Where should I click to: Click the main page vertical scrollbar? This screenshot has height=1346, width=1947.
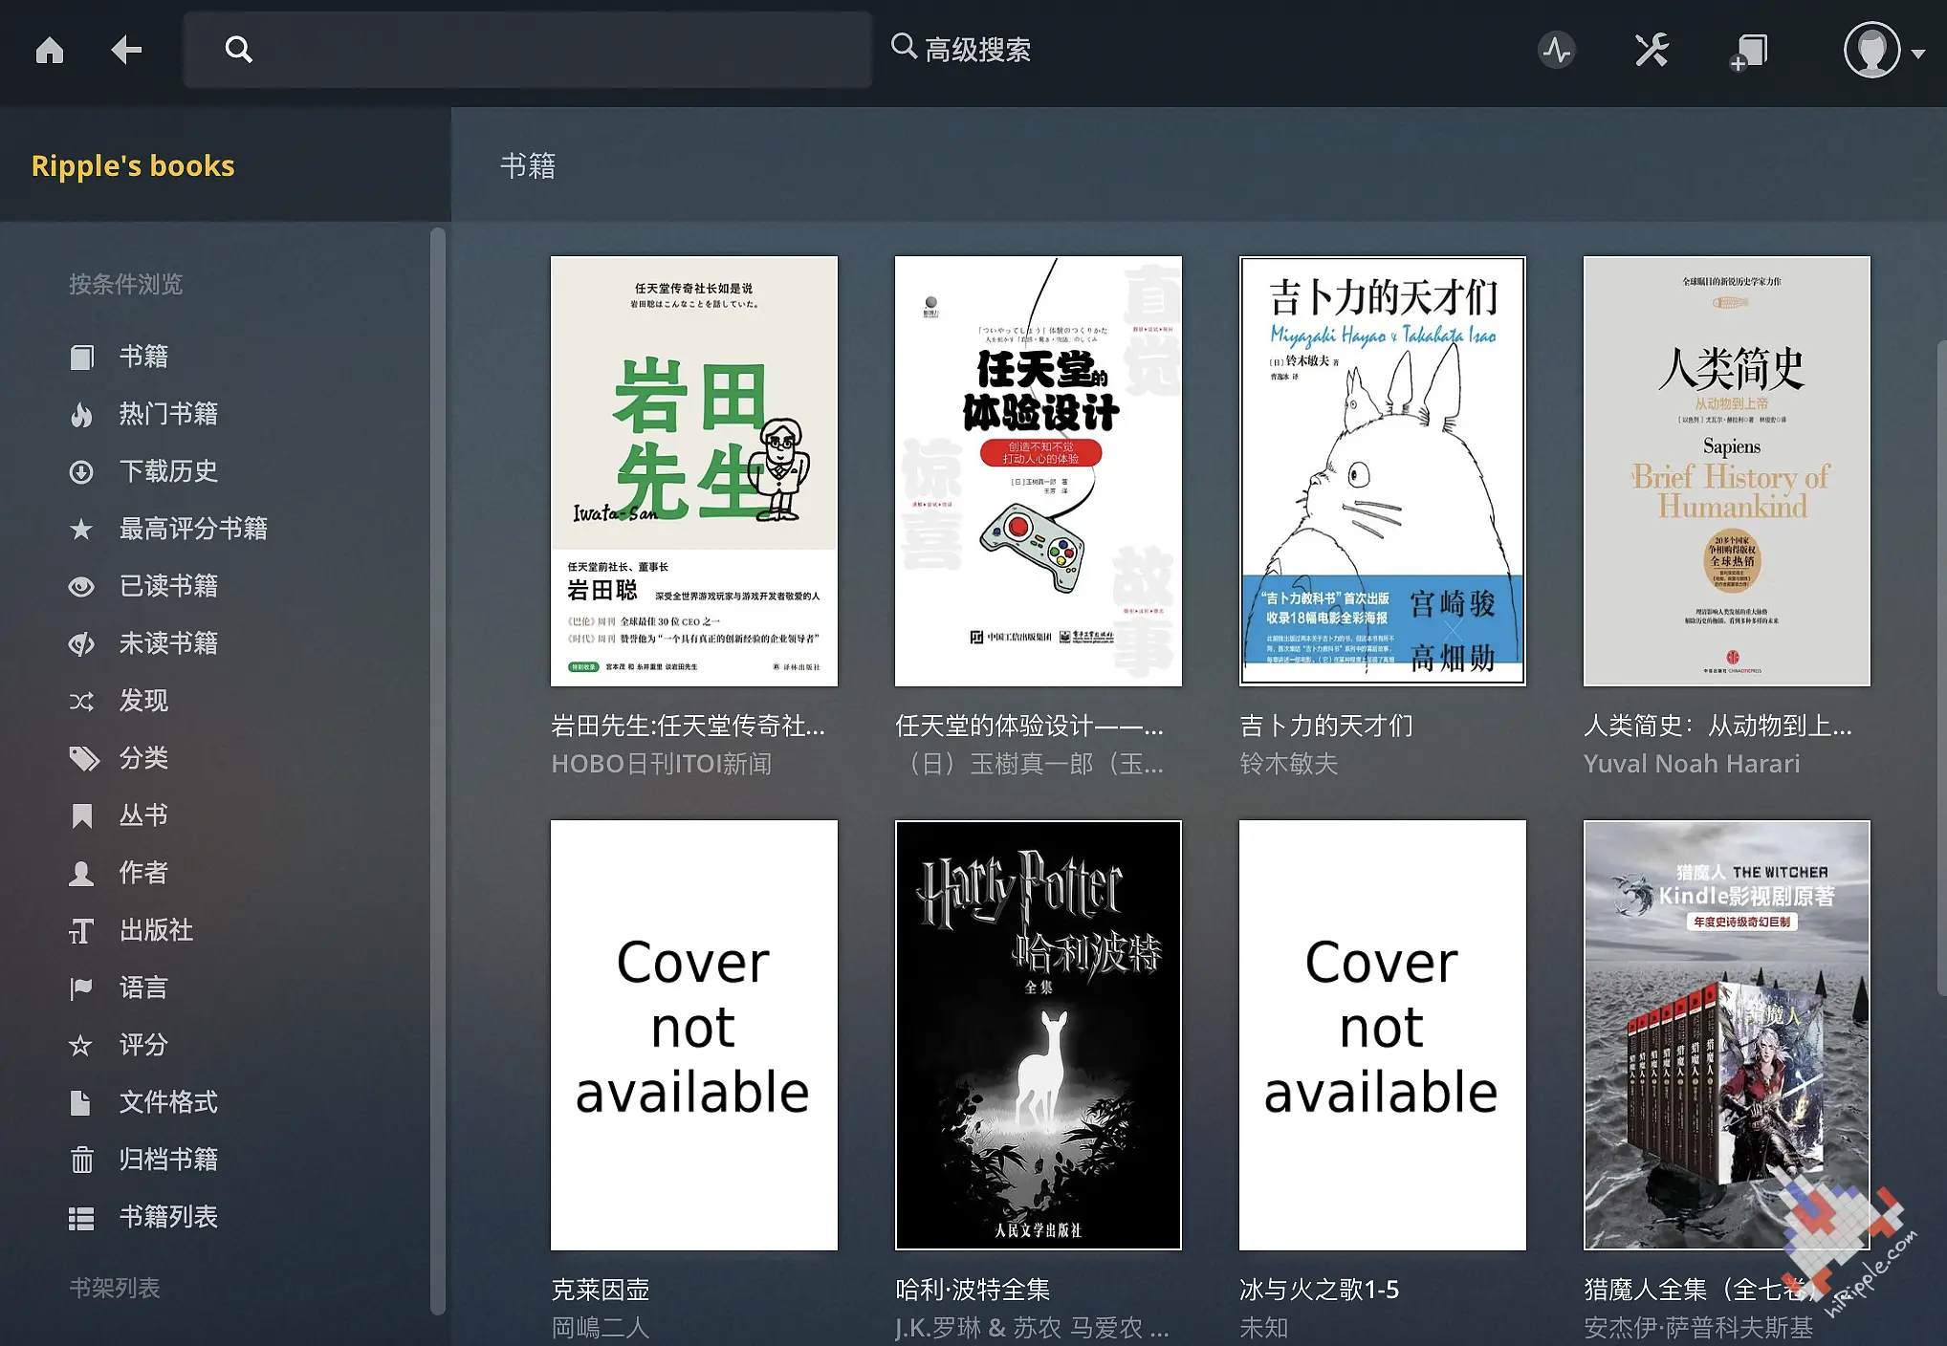click(x=1941, y=669)
